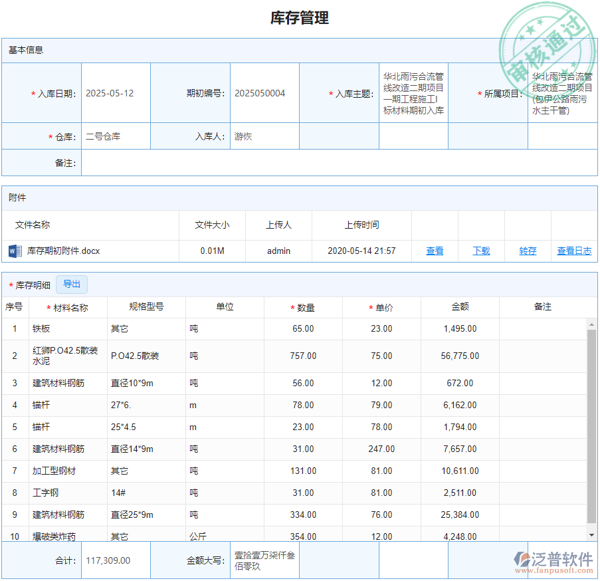
Task: Click the 转存 link for the attachment
Action: (527, 251)
